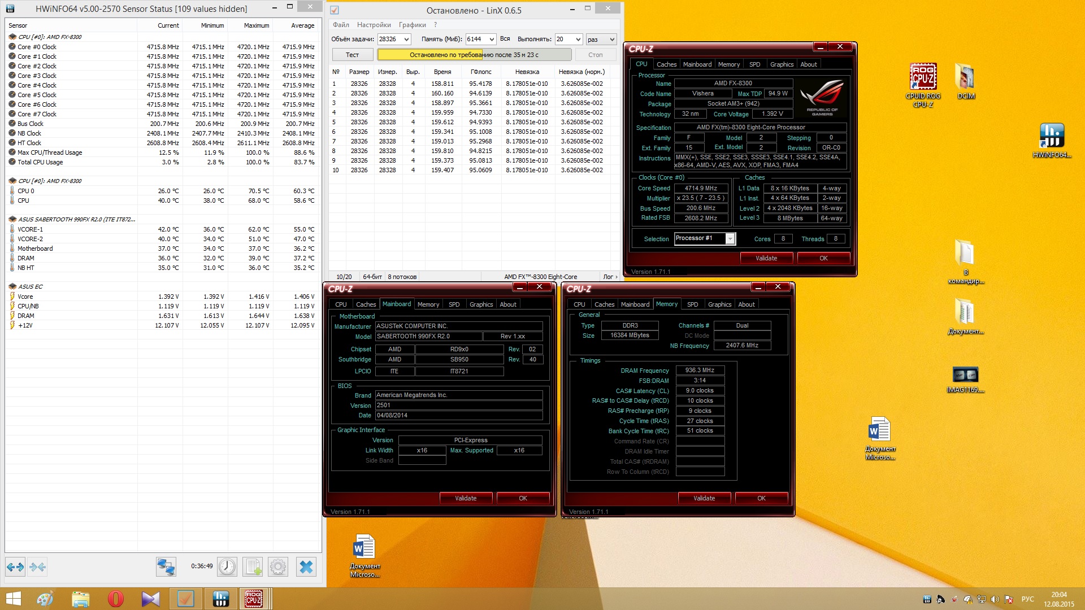Screen dimensions: 1085x610
Task: Expand the Объём задачи size dropdown
Action: coord(406,39)
